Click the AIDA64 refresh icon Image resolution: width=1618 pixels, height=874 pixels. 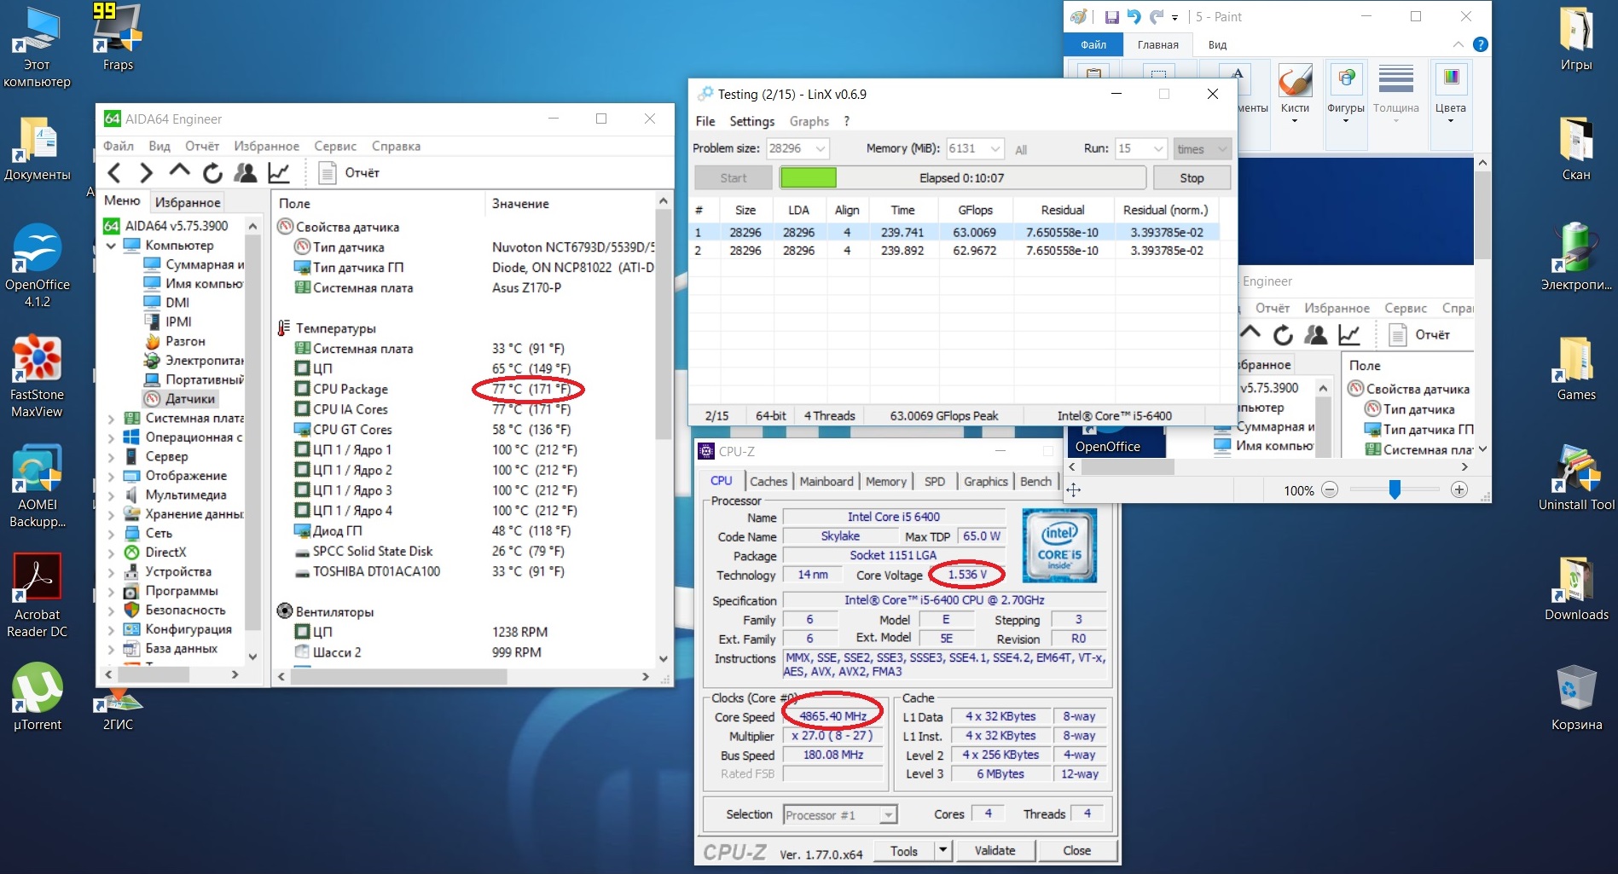tap(212, 173)
